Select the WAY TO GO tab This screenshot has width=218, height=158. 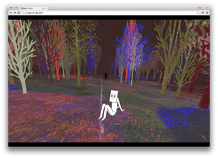click(x=33, y=8)
